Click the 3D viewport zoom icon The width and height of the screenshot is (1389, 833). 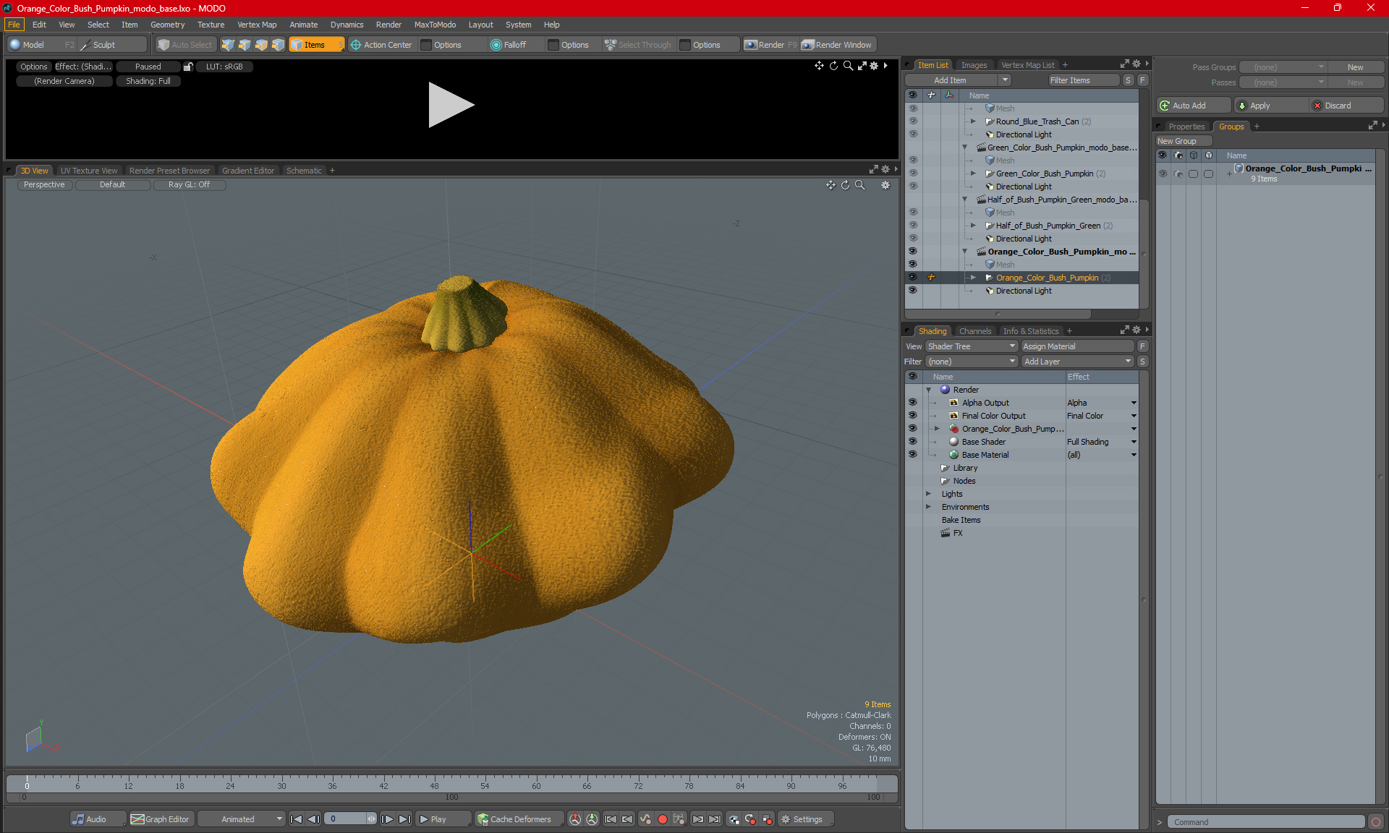pyautogui.click(x=859, y=185)
